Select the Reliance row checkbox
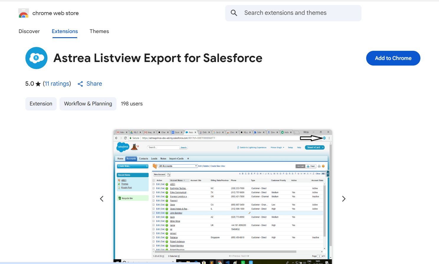This screenshot has height=264, width=439. (x=154, y=237)
